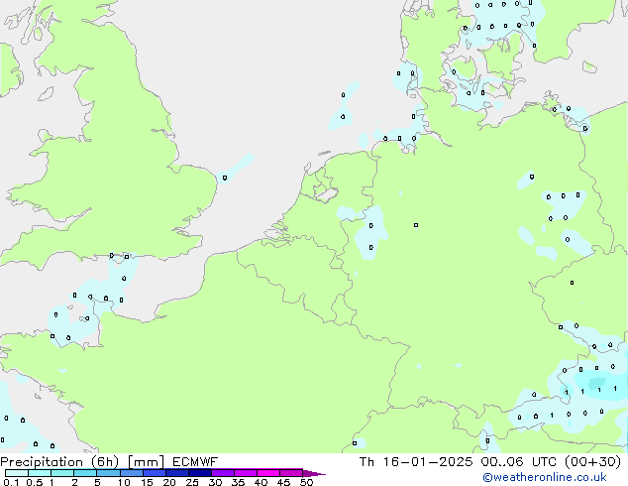
Task: Choose the 1–2 mm pale cyan swatch
Action: tap(61, 473)
